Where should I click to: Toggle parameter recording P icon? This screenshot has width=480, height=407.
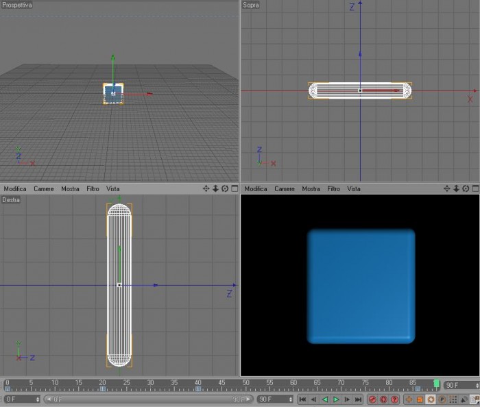pos(442,399)
